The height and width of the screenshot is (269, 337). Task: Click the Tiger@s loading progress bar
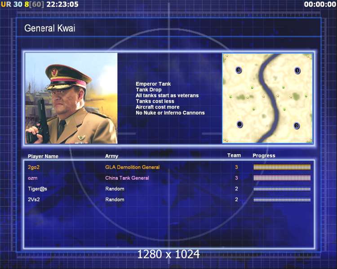pyautogui.click(x=282, y=189)
